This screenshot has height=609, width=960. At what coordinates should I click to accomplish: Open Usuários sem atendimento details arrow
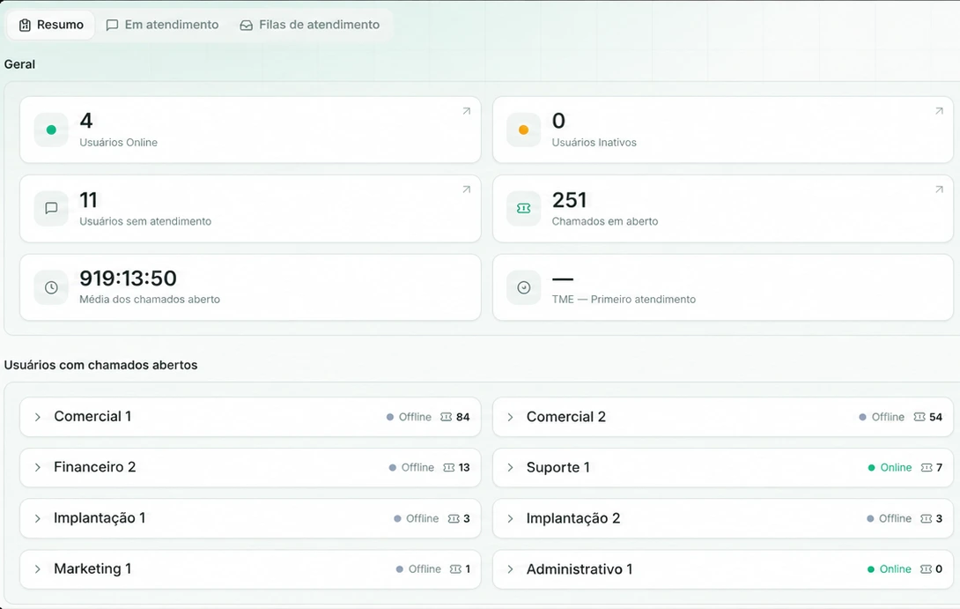467,189
